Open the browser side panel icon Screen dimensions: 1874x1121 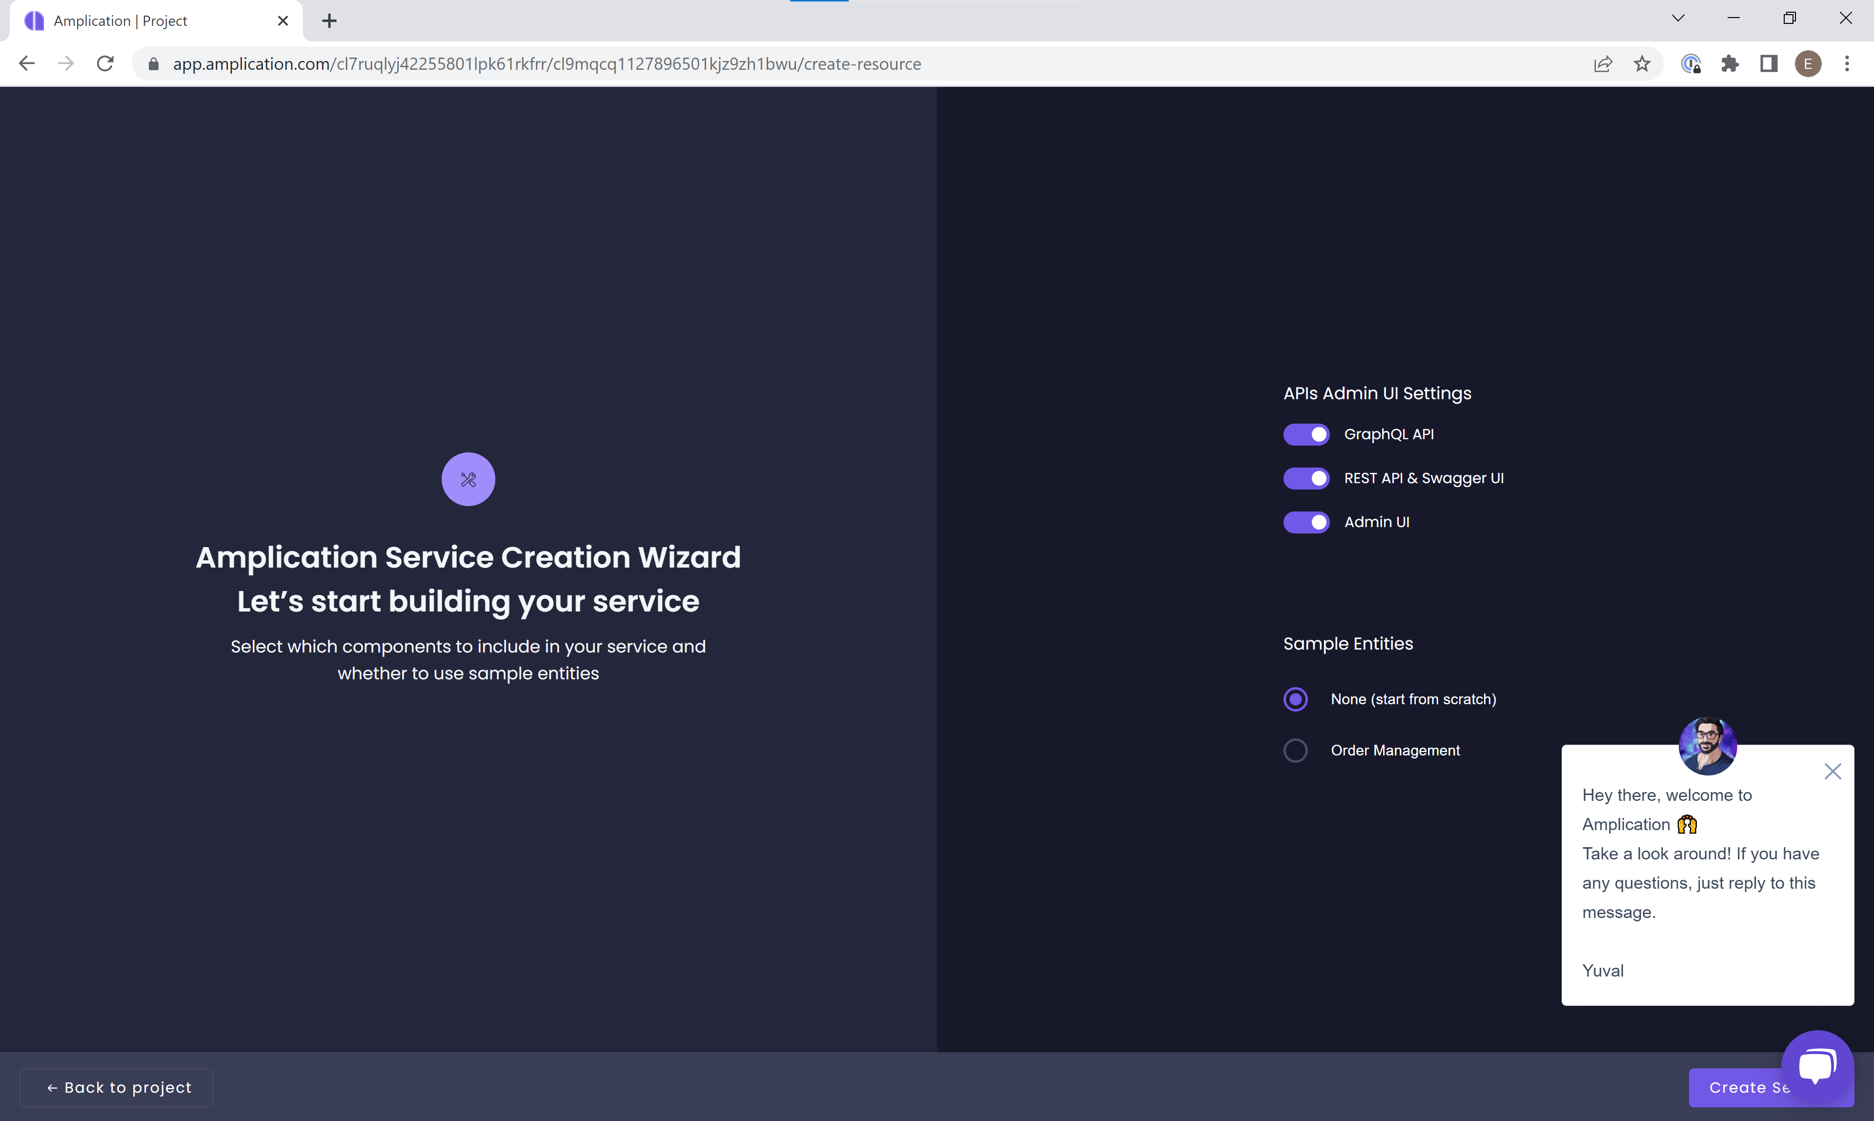1768,64
